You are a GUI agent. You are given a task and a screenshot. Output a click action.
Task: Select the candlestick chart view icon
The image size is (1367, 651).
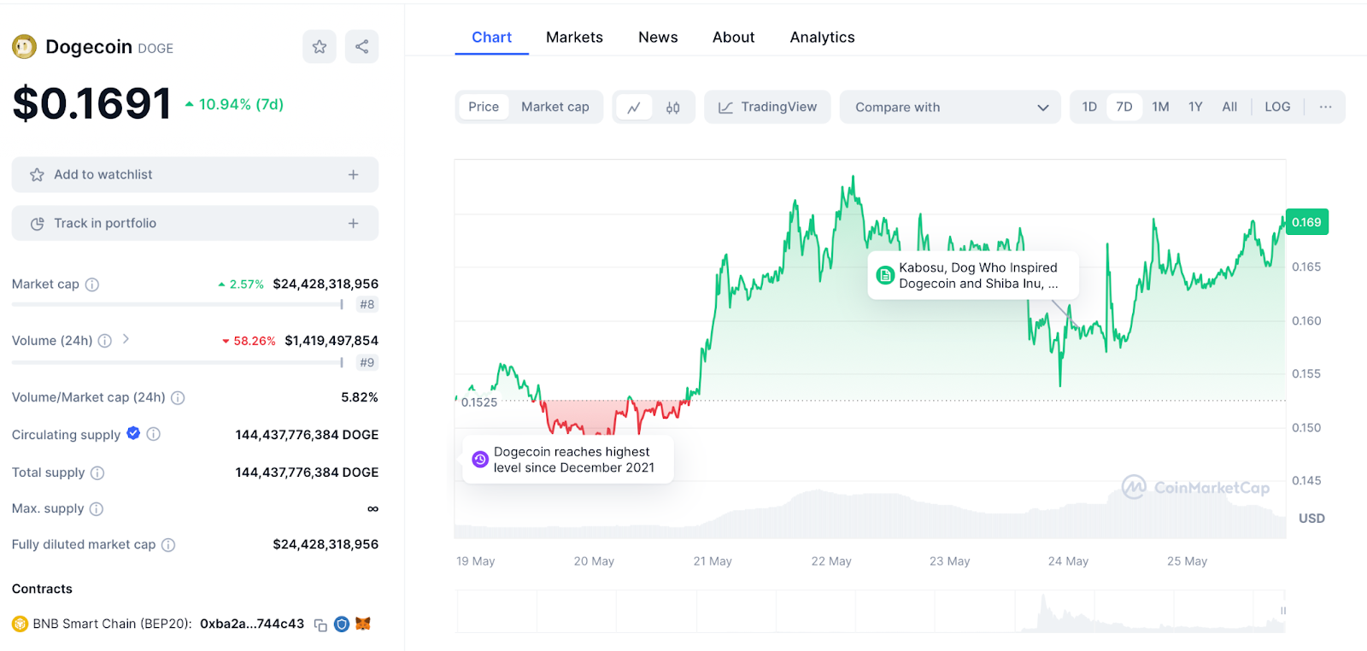673,108
